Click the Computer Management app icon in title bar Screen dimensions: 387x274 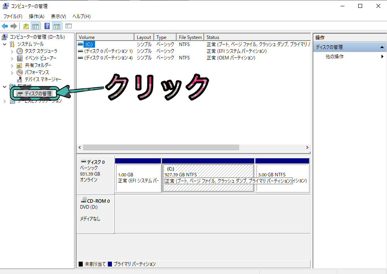[x=6, y=6]
